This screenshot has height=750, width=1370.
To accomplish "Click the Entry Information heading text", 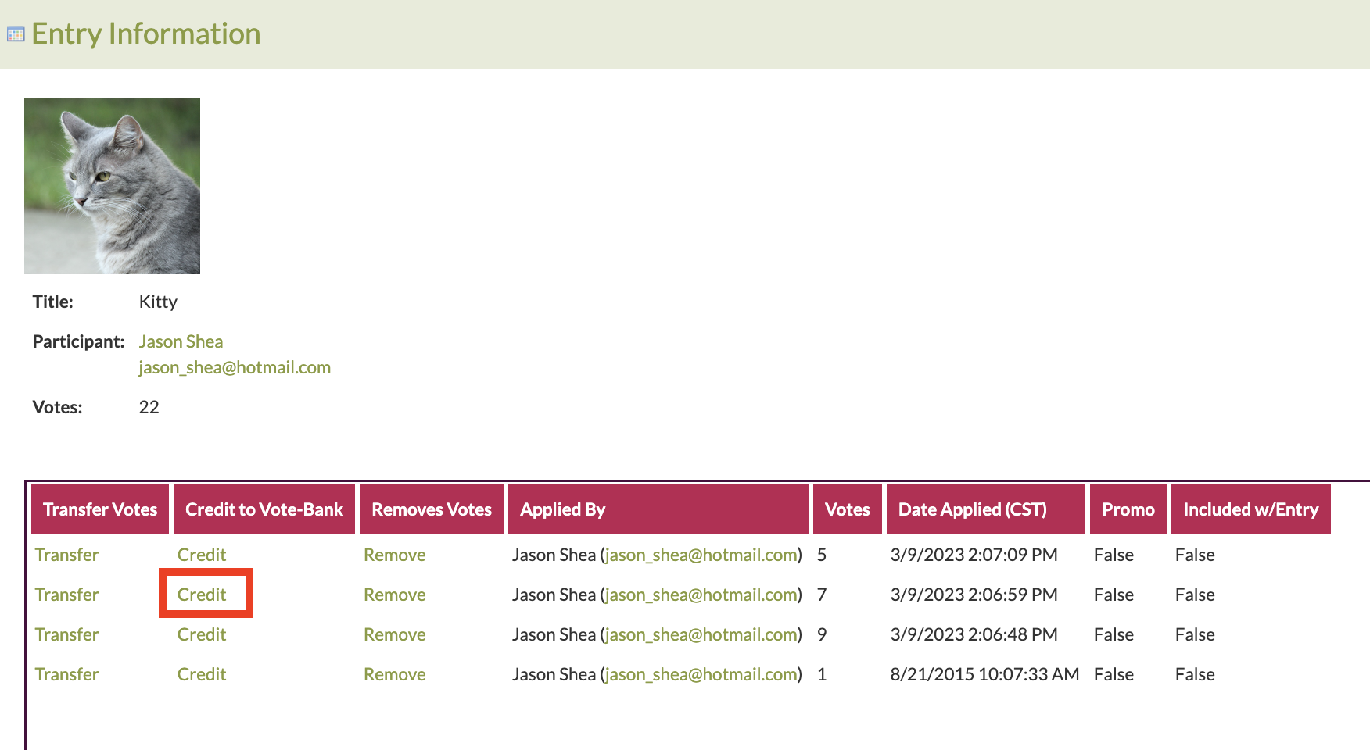I will (146, 34).
